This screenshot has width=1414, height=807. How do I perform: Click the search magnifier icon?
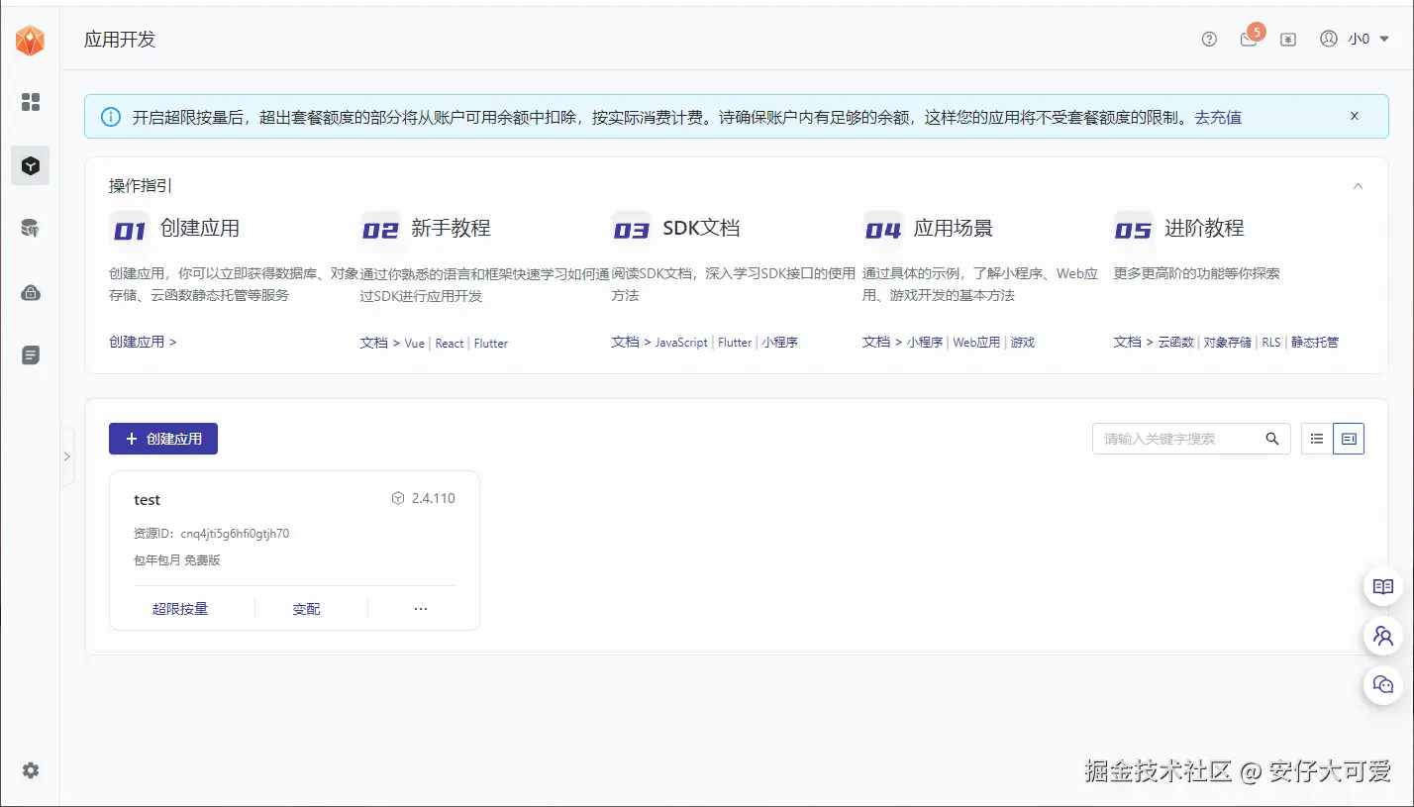pos(1272,439)
